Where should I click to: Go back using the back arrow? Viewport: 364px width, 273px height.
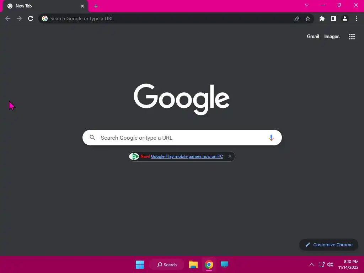click(x=8, y=18)
